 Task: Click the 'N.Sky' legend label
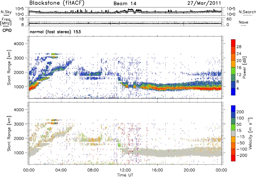(6, 12)
